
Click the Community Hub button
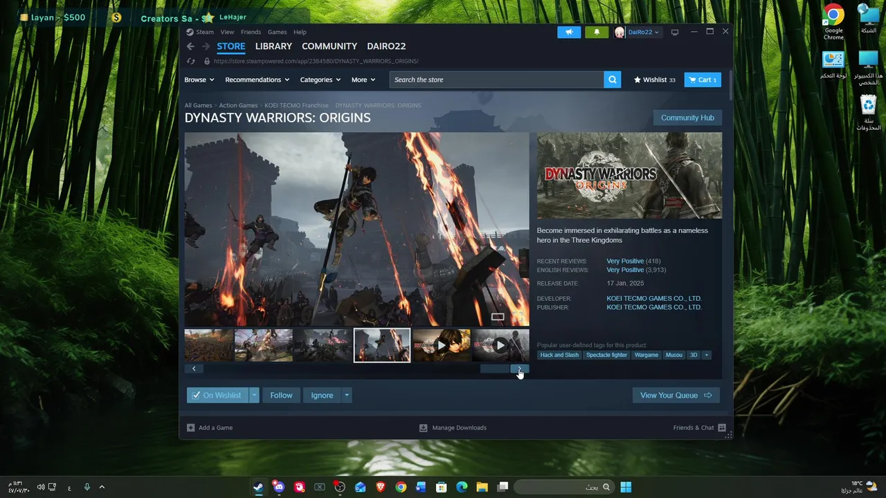pos(687,118)
